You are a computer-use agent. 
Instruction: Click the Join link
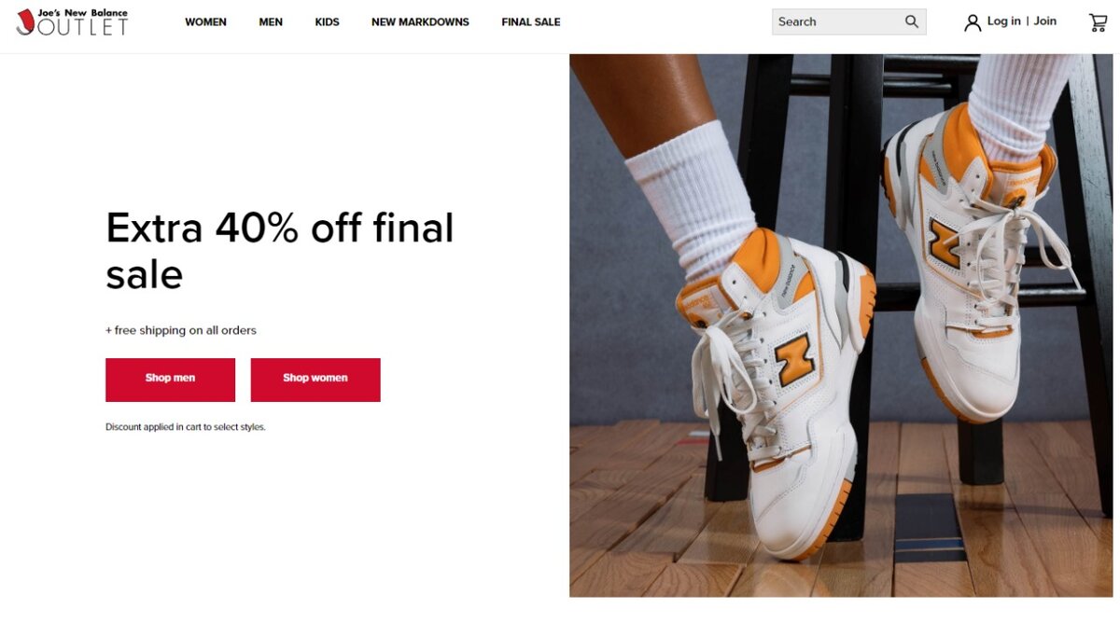coord(1045,21)
